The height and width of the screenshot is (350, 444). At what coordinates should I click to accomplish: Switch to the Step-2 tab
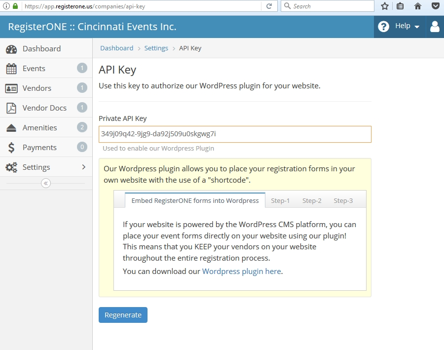[x=312, y=200]
